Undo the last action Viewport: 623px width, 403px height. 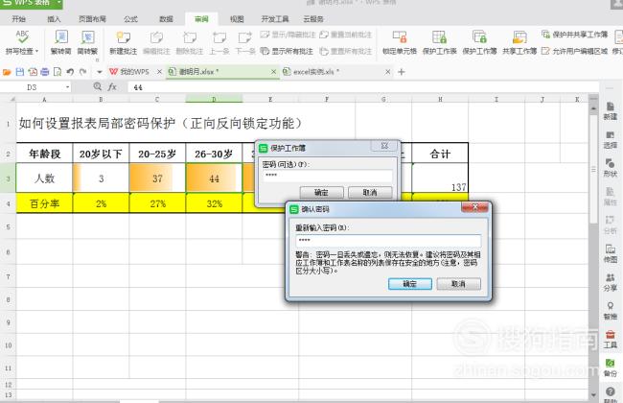70,72
